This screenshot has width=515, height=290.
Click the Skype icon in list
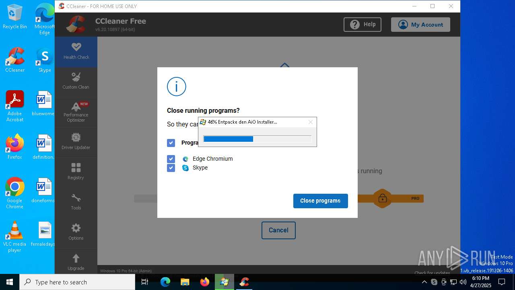click(x=185, y=168)
